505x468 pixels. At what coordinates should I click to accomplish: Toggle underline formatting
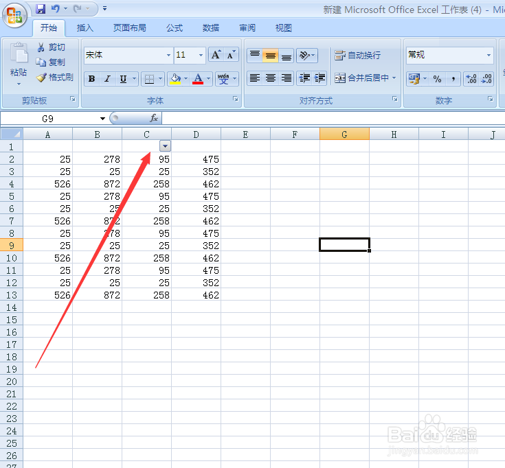124,79
